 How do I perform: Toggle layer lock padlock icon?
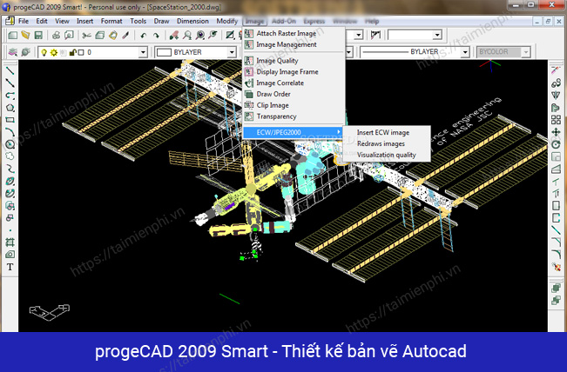[72, 52]
